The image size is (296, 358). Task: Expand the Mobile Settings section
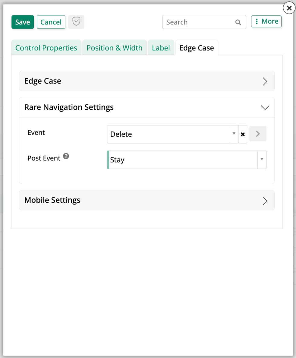click(147, 200)
